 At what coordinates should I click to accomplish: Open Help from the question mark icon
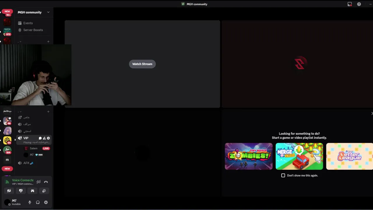click(x=359, y=4)
